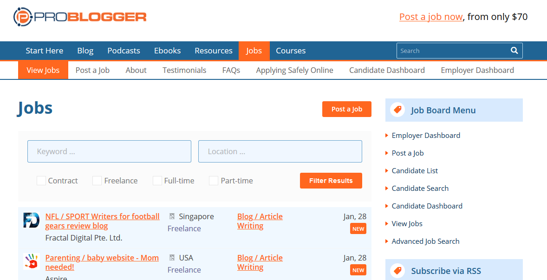547x280 pixels.
Task: Select Ebooks in navigation bar
Action: click(168, 51)
